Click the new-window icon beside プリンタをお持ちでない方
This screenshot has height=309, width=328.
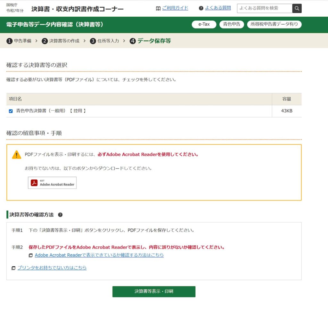point(13,268)
